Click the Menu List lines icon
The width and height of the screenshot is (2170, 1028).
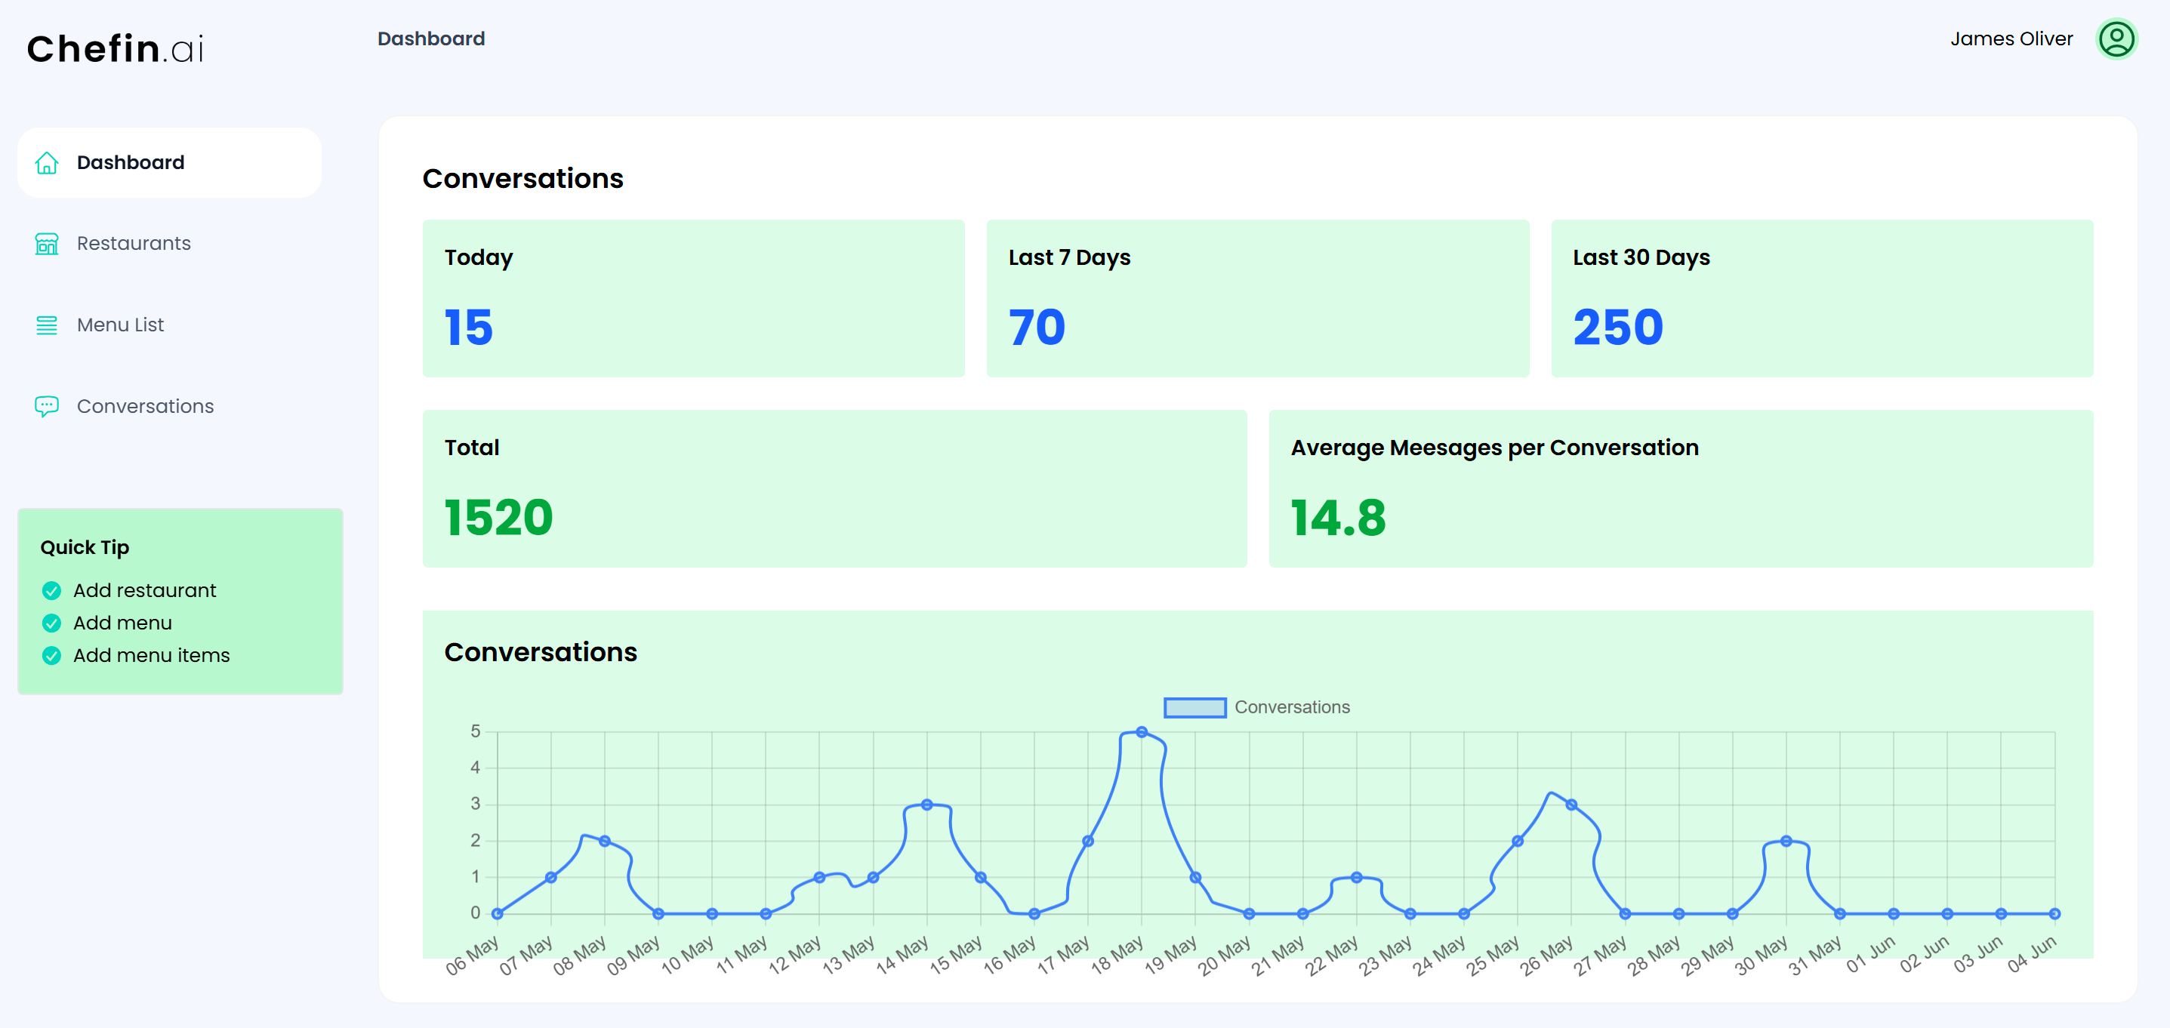46,325
